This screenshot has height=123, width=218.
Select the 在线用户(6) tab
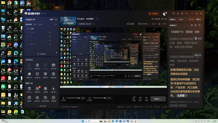(x=177, y=32)
